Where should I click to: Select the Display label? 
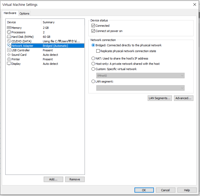pos(16,64)
